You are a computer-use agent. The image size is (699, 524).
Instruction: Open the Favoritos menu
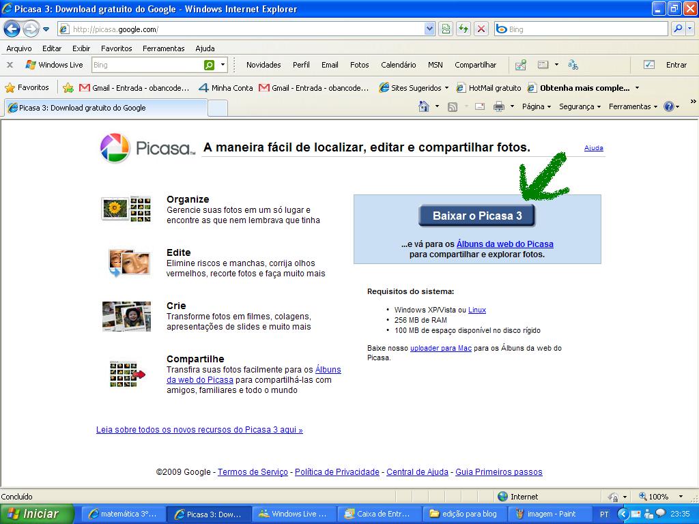[x=116, y=48]
